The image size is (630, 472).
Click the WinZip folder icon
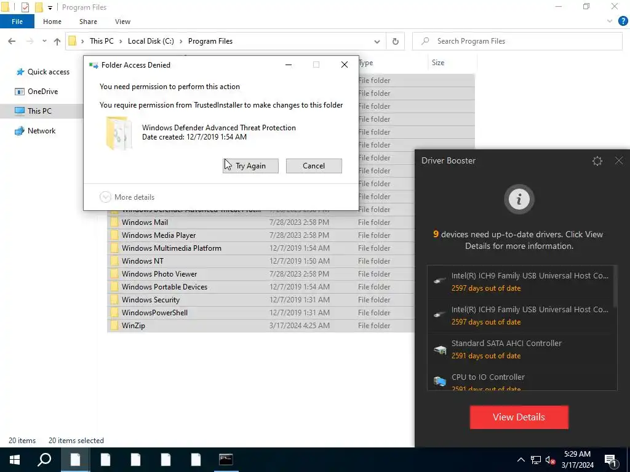point(115,326)
